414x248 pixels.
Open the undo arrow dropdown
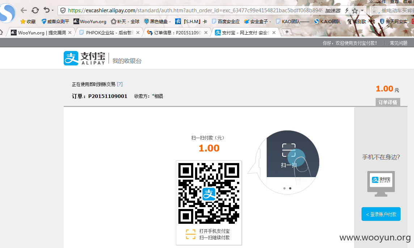[x=53, y=10]
